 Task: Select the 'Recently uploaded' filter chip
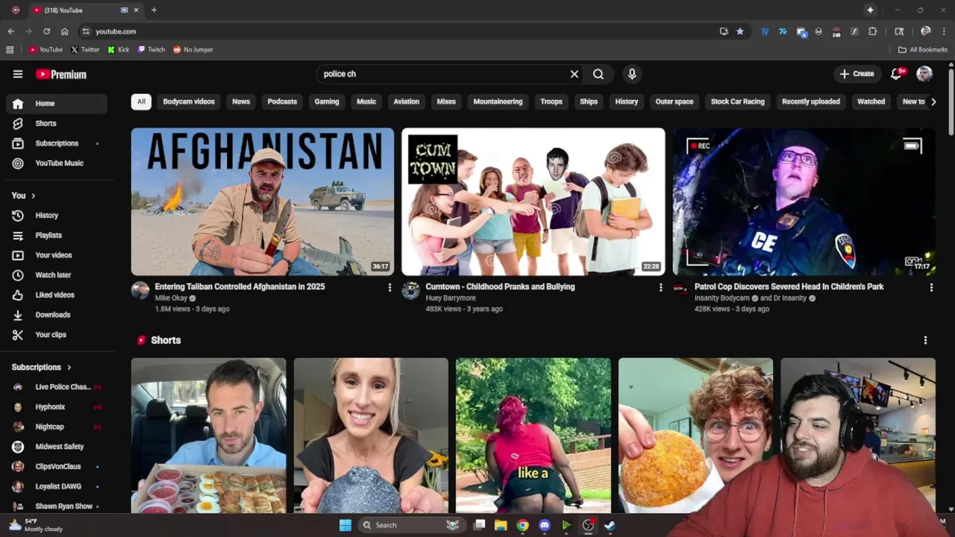[x=811, y=101]
